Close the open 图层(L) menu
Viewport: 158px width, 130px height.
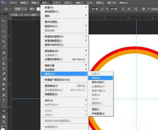(46, 3)
